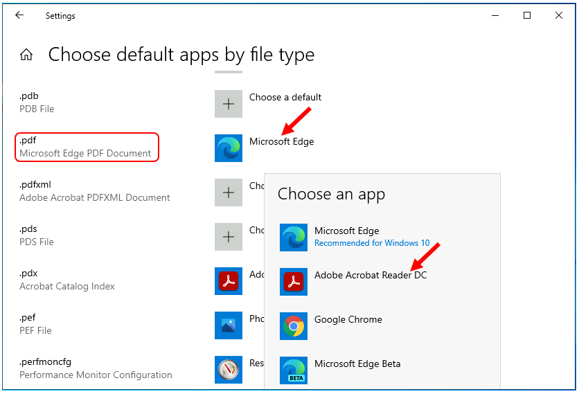Click 'Performance Monitor Configuration' description

[96, 375]
